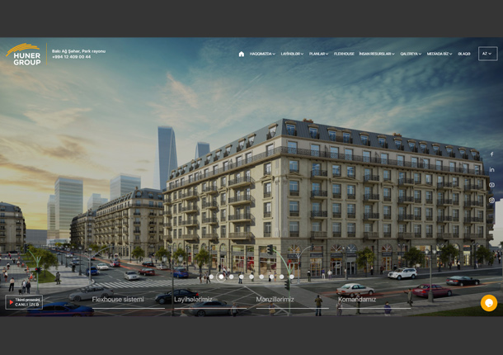Go to the Flexhouse menu item
503x355 pixels.
coord(344,54)
